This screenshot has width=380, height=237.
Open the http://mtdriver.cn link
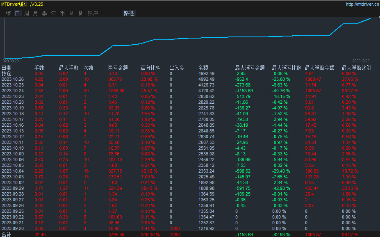(x=362, y=4)
